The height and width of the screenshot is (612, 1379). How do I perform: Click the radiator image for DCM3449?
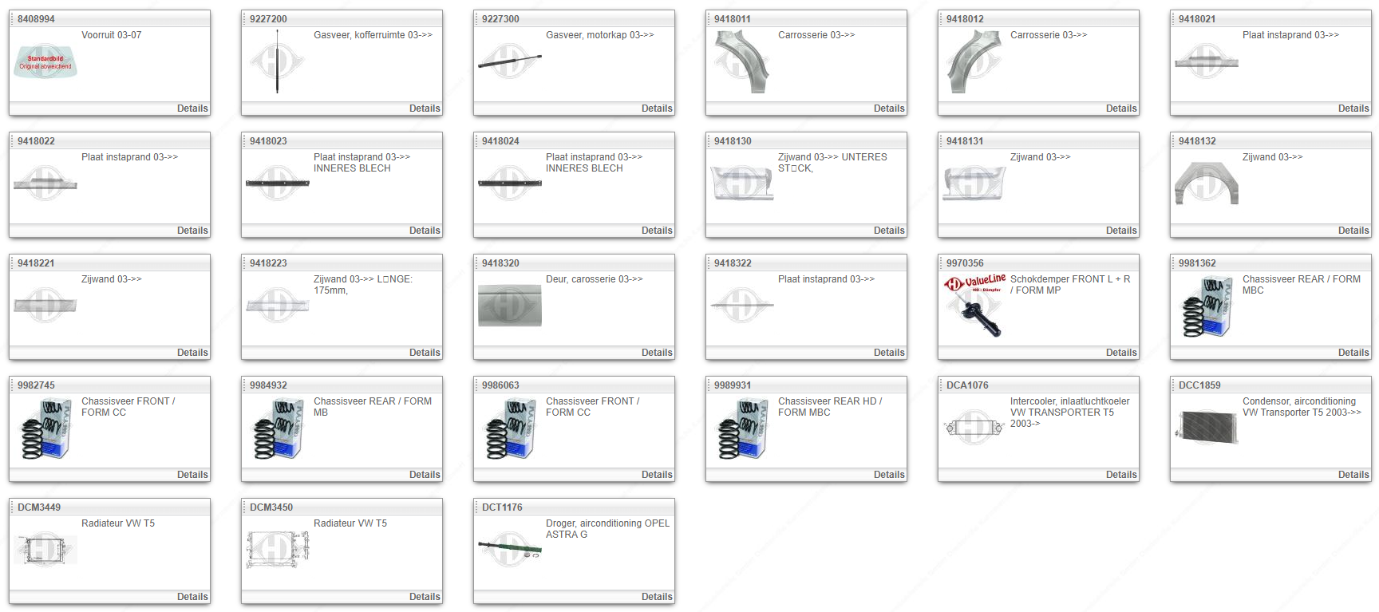click(x=45, y=549)
